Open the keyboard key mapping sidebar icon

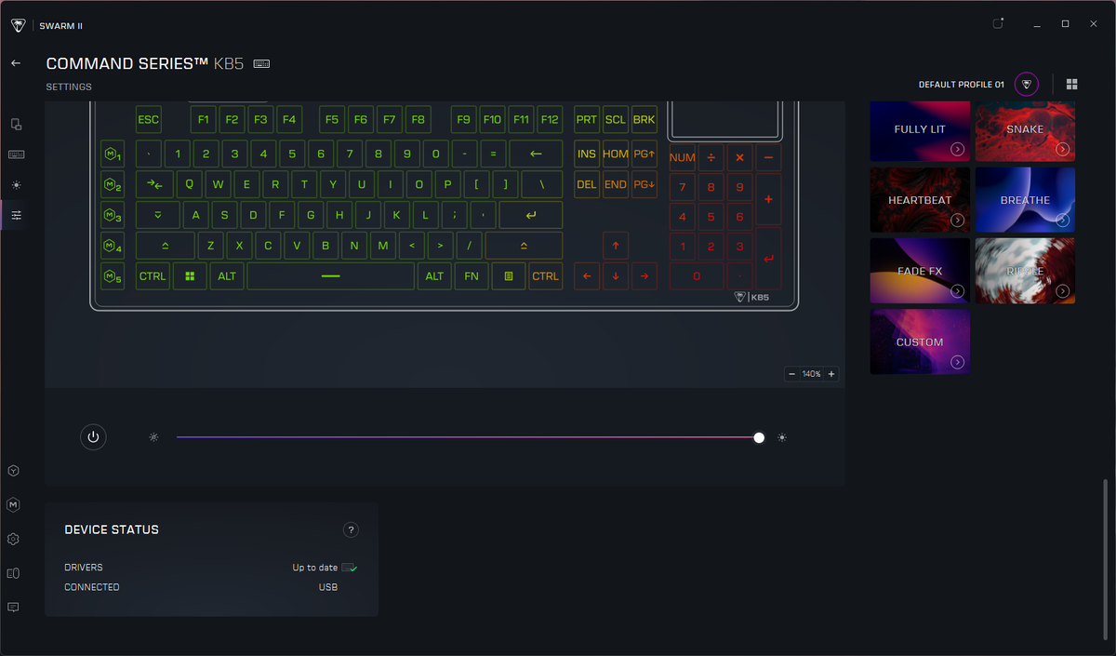pyautogui.click(x=16, y=154)
